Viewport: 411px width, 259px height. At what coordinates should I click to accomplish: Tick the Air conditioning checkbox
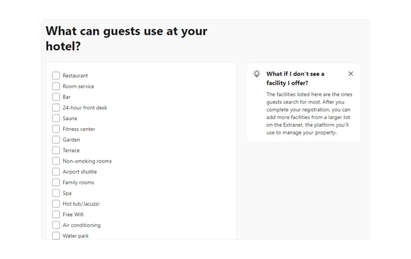[56, 225]
